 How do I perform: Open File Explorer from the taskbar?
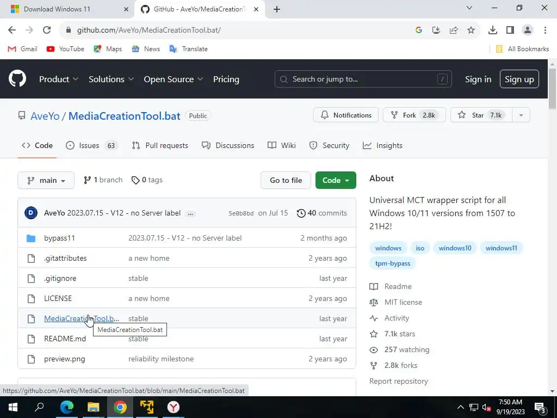coord(94,407)
